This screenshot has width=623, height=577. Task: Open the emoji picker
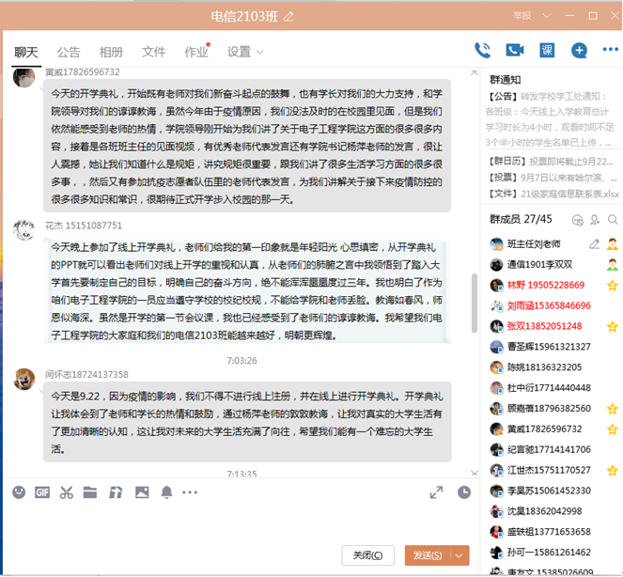coord(18,491)
